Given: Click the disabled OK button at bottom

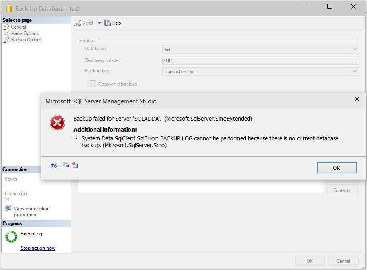Looking at the screenshot, I should (x=310, y=261).
